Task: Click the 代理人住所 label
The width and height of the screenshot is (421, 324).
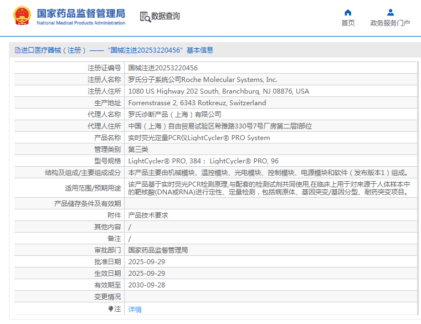Action: click(x=104, y=126)
